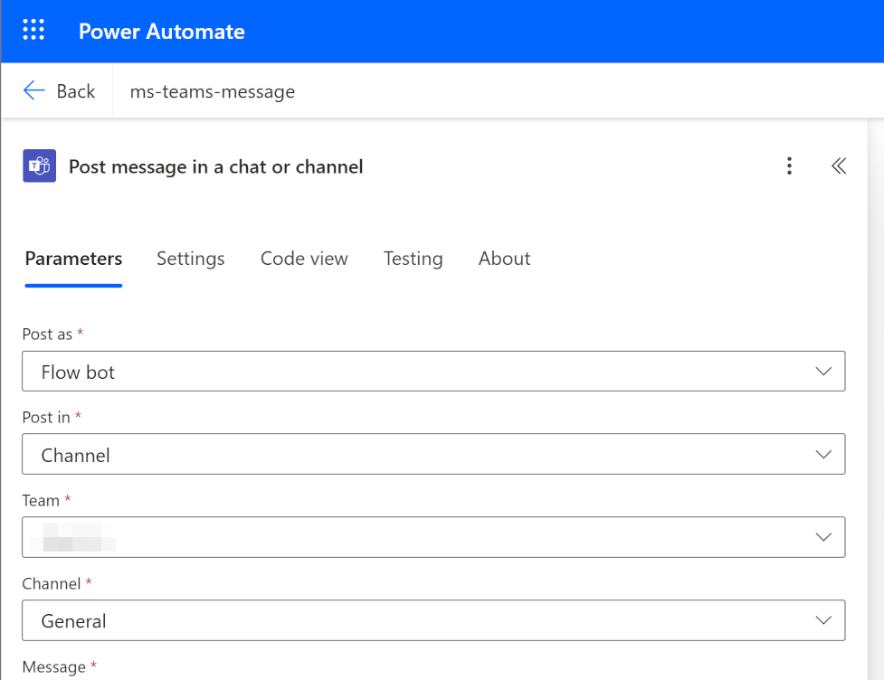Image resolution: width=884 pixels, height=680 pixels.
Task: Click the Power Automate header title
Action: coord(161,31)
